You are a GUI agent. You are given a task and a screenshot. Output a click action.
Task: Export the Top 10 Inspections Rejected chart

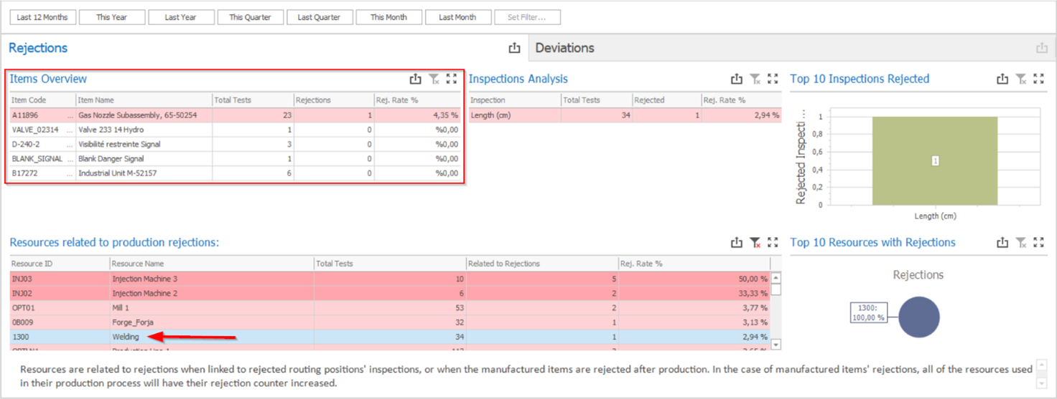coord(1002,80)
